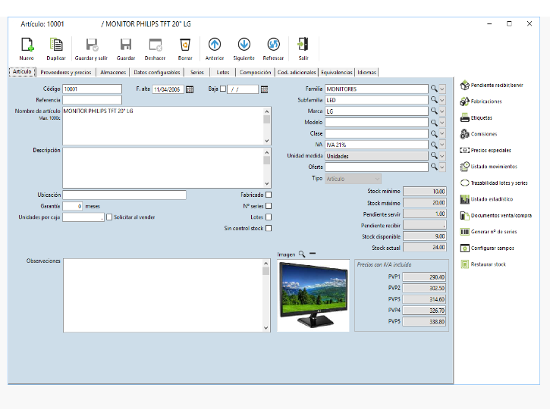Expand the Clase dropdown arrow

point(442,134)
